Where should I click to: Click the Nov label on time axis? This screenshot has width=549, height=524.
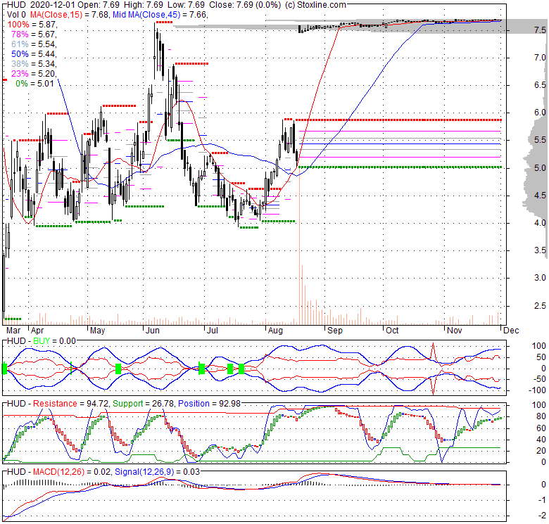[455, 331]
